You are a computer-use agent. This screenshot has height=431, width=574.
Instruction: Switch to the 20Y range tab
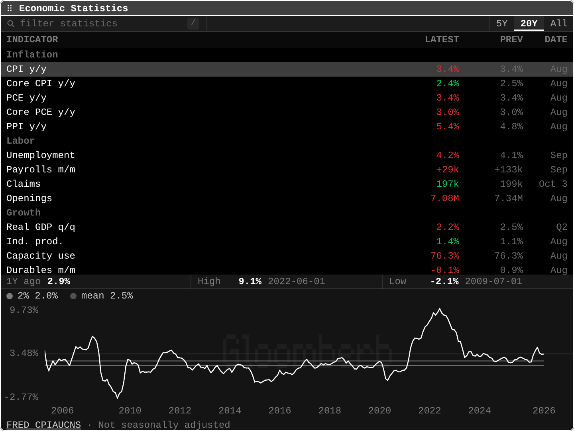pyautogui.click(x=529, y=24)
